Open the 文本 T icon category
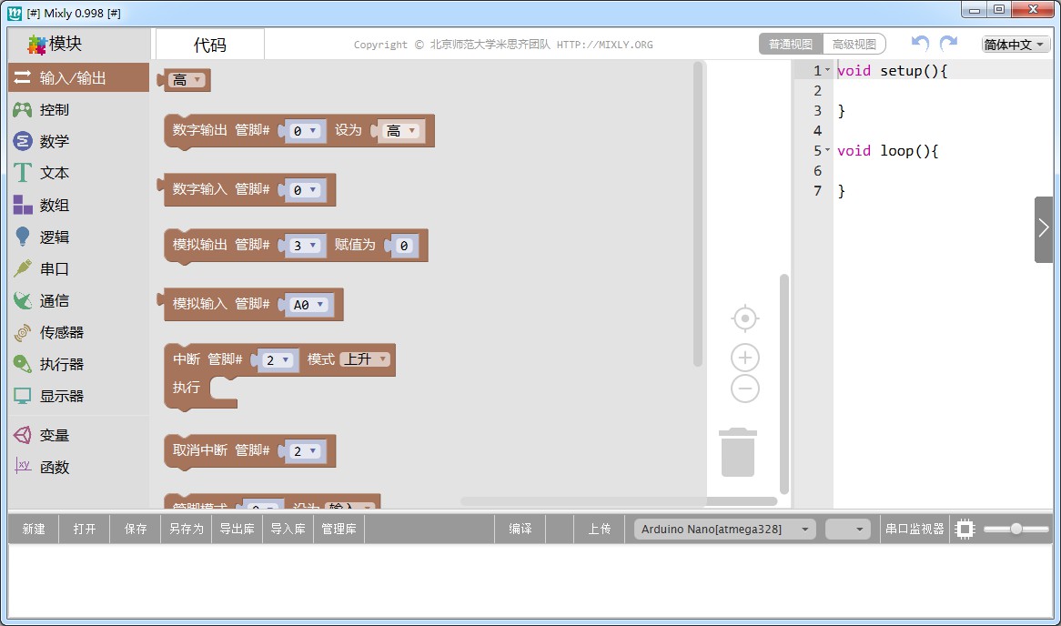This screenshot has height=626, width=1061. [x=23, y=173]
